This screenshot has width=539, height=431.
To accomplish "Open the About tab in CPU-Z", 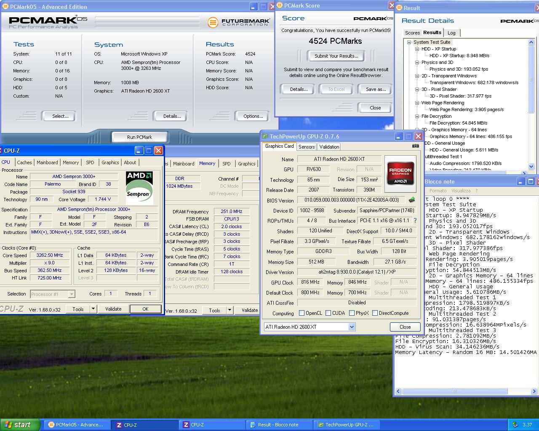I will pos(130,162).
